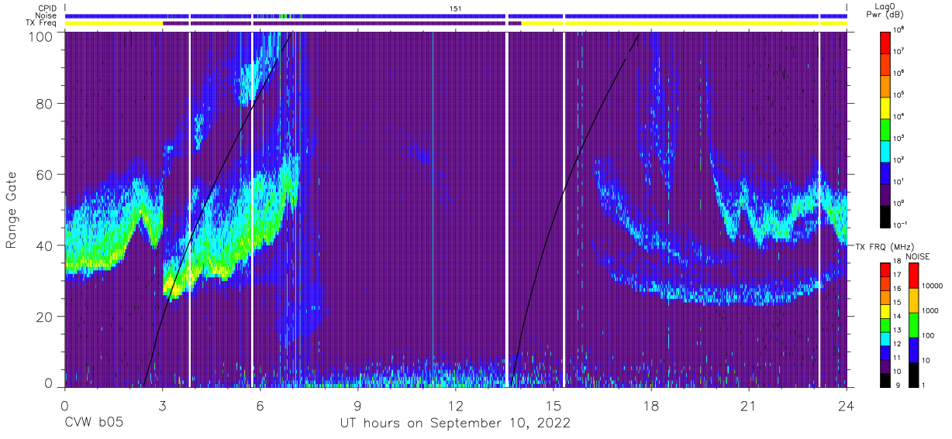The width and height of the screenshot is (952, 439).
Task: Click the x-axis tick label 15
Action: coord(554,406)
